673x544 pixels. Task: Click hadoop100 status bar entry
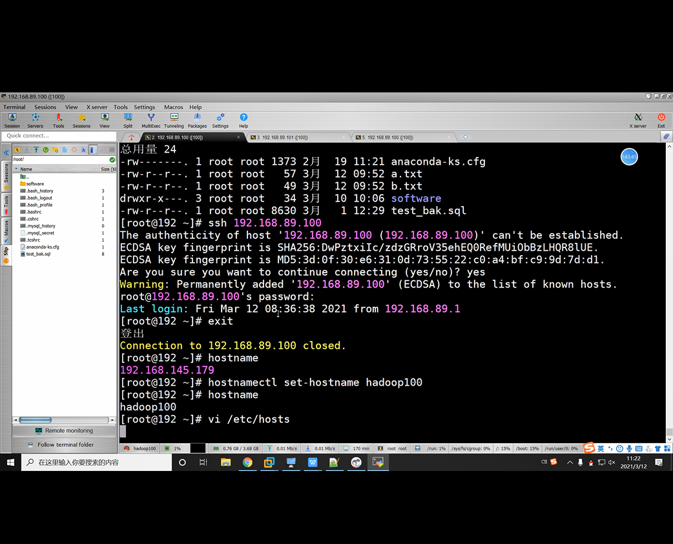(140, 448)
